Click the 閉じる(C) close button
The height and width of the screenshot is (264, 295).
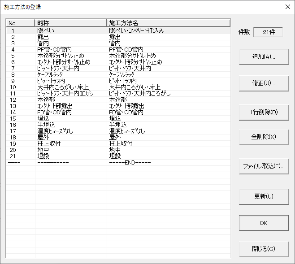(264, 249)
